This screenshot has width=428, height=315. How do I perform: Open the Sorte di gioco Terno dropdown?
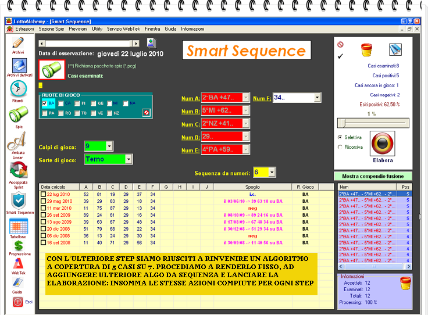[129, 159]
